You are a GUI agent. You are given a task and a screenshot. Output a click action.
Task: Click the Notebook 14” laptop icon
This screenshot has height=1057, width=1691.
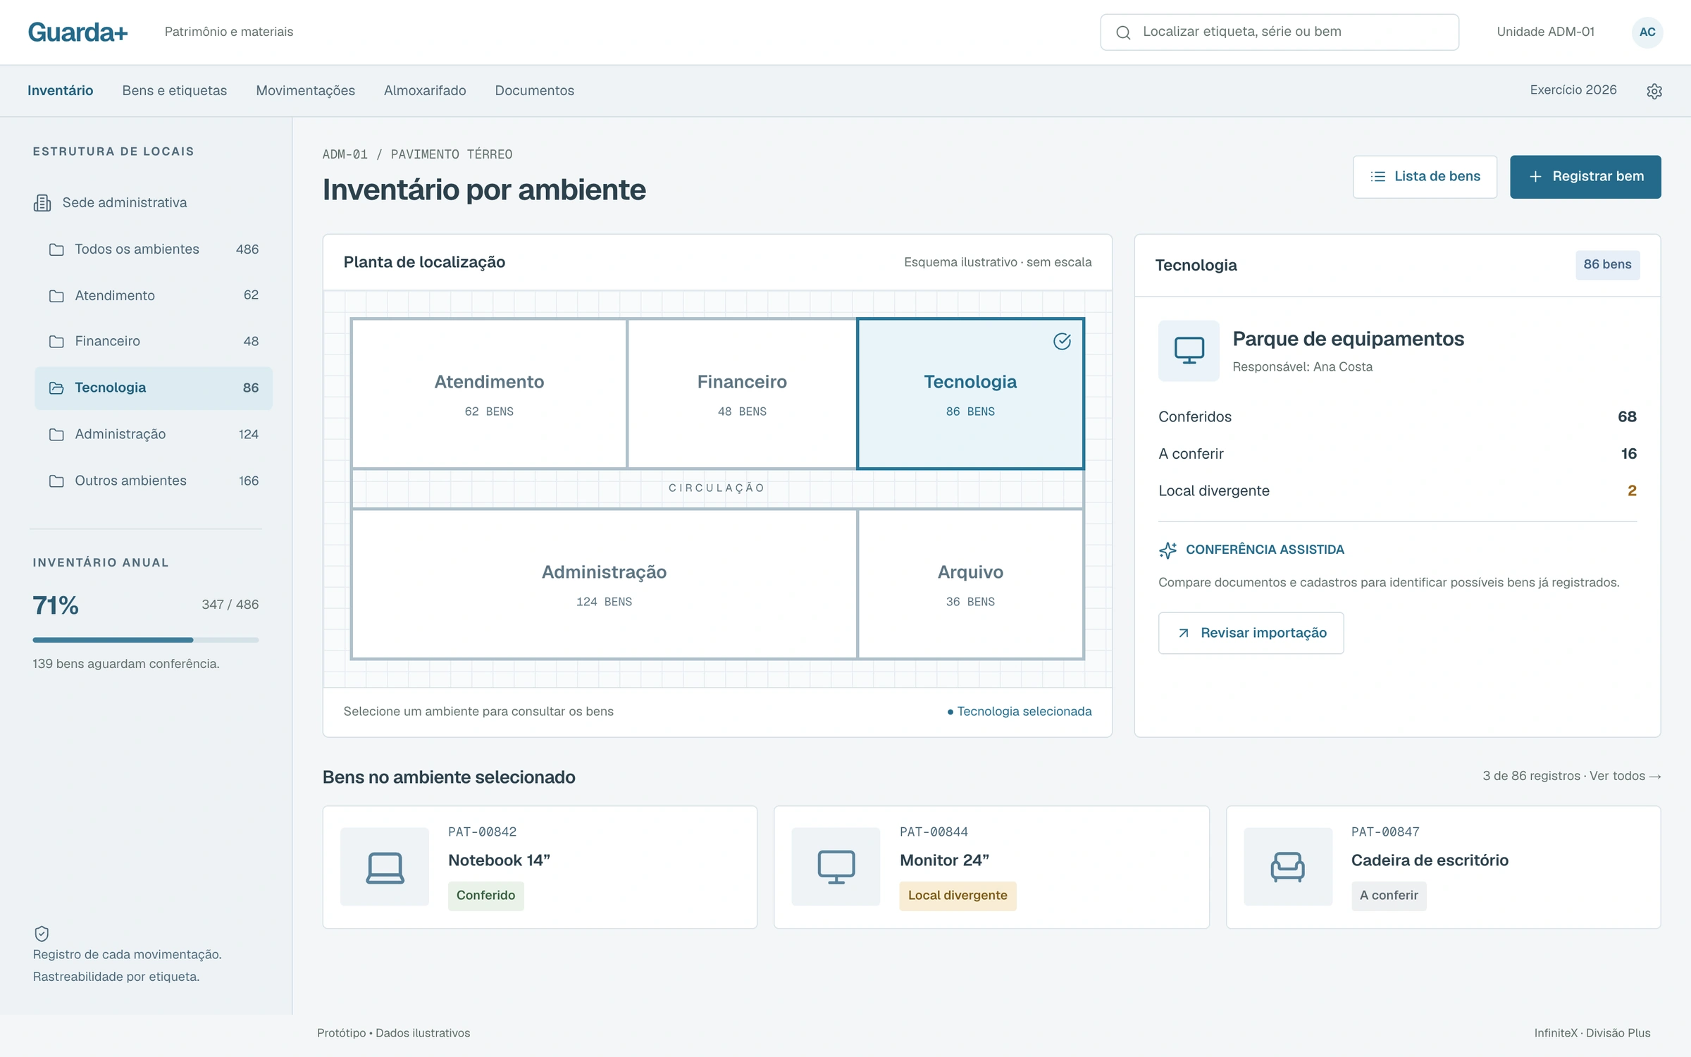[385, 867]
